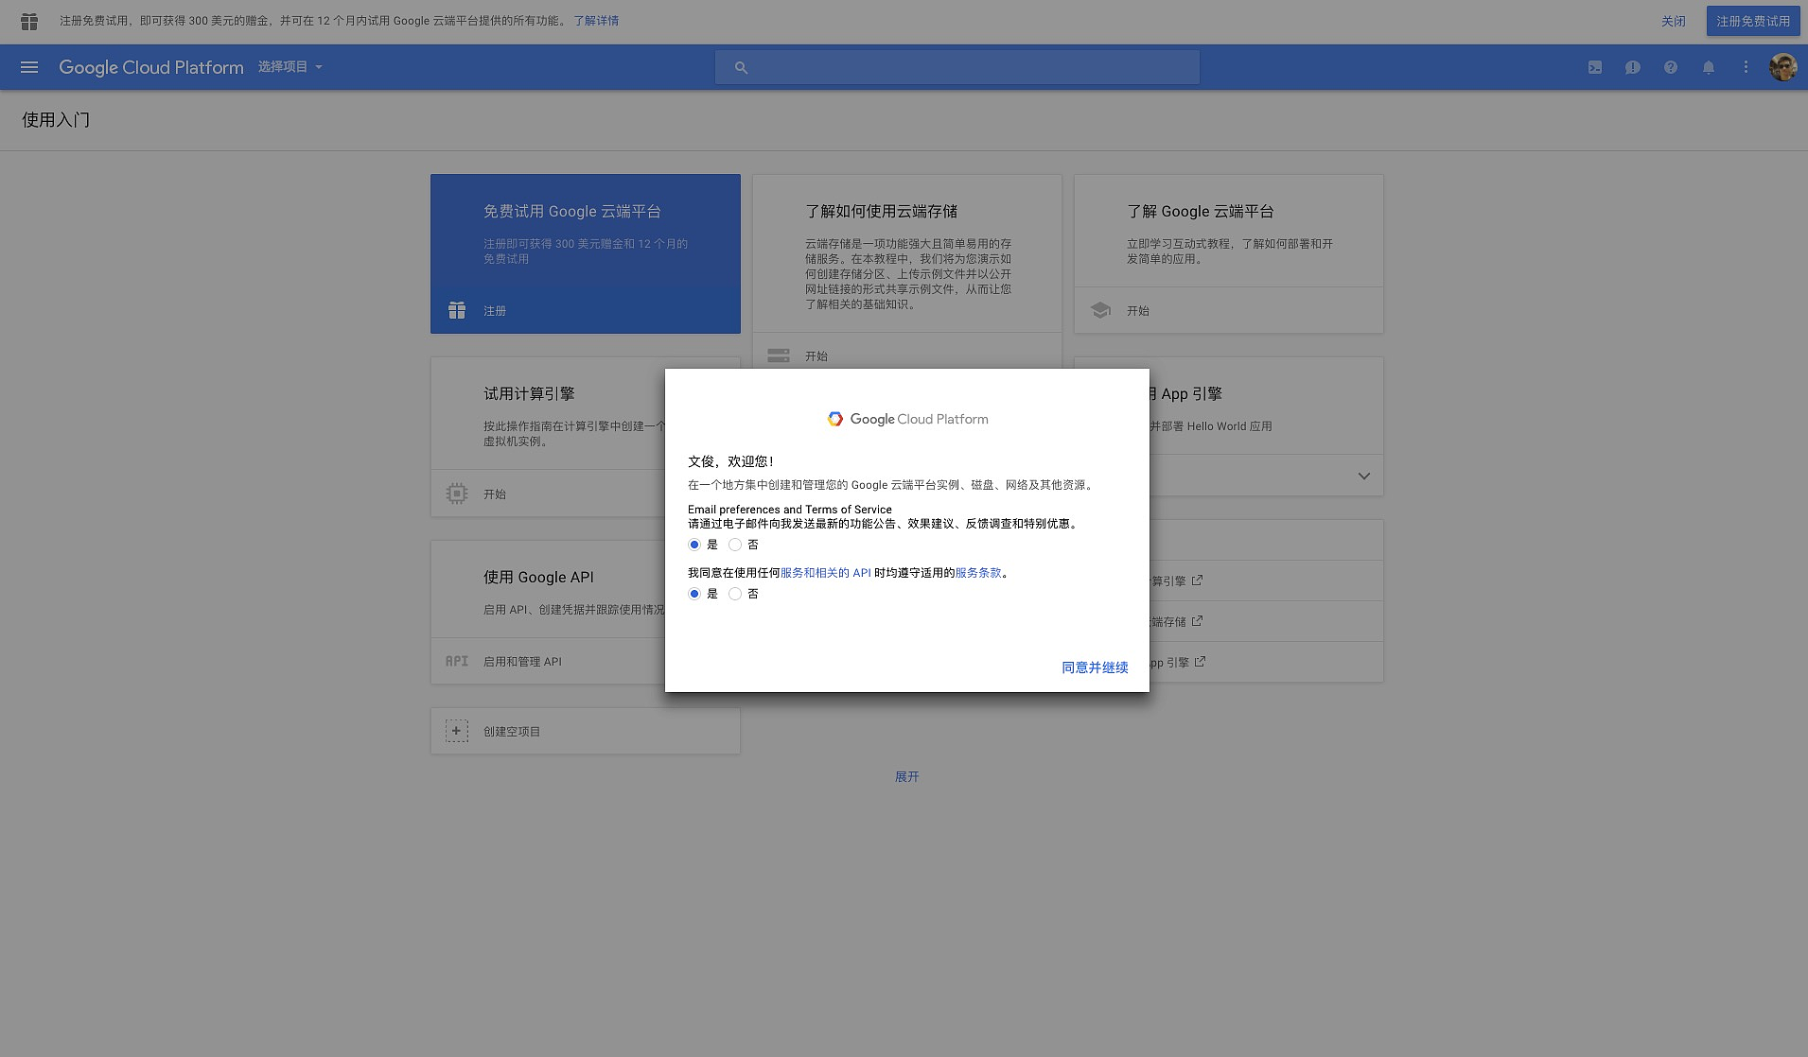Click the user account avatar
The height and width of the screenshot is (1057, 1808).
pyautogui.click(x=1783, y=67)
